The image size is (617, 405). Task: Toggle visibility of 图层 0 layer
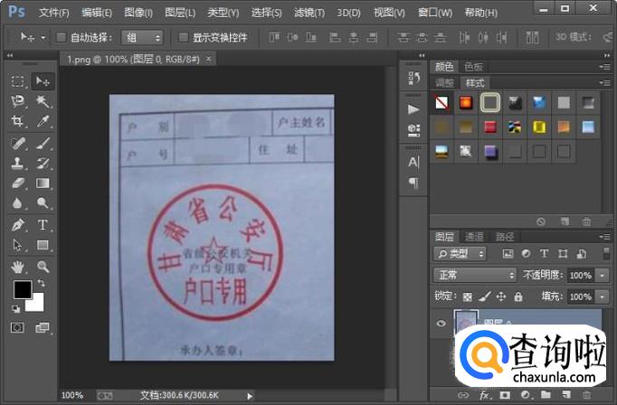(x=441, y=324)
